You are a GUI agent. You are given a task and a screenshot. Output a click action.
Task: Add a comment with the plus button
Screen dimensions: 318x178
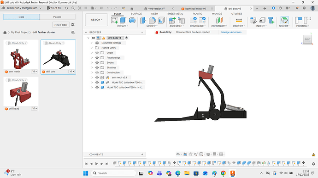coord(142,155)
